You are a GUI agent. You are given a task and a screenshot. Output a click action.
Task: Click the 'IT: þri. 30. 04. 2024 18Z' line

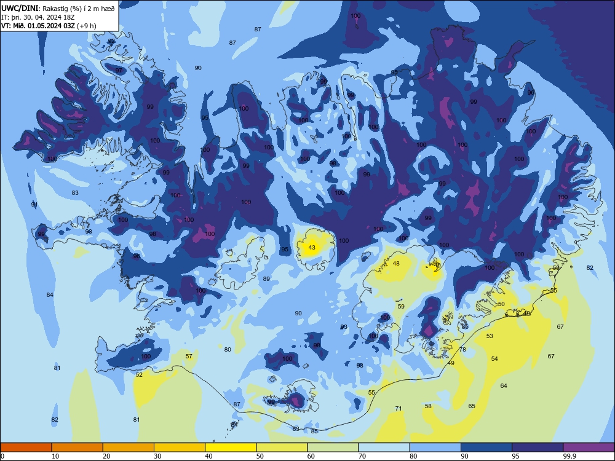(x=38, y=17)
